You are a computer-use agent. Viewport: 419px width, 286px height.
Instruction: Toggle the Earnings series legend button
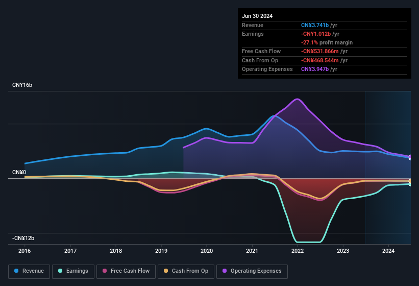click(73, 271)
